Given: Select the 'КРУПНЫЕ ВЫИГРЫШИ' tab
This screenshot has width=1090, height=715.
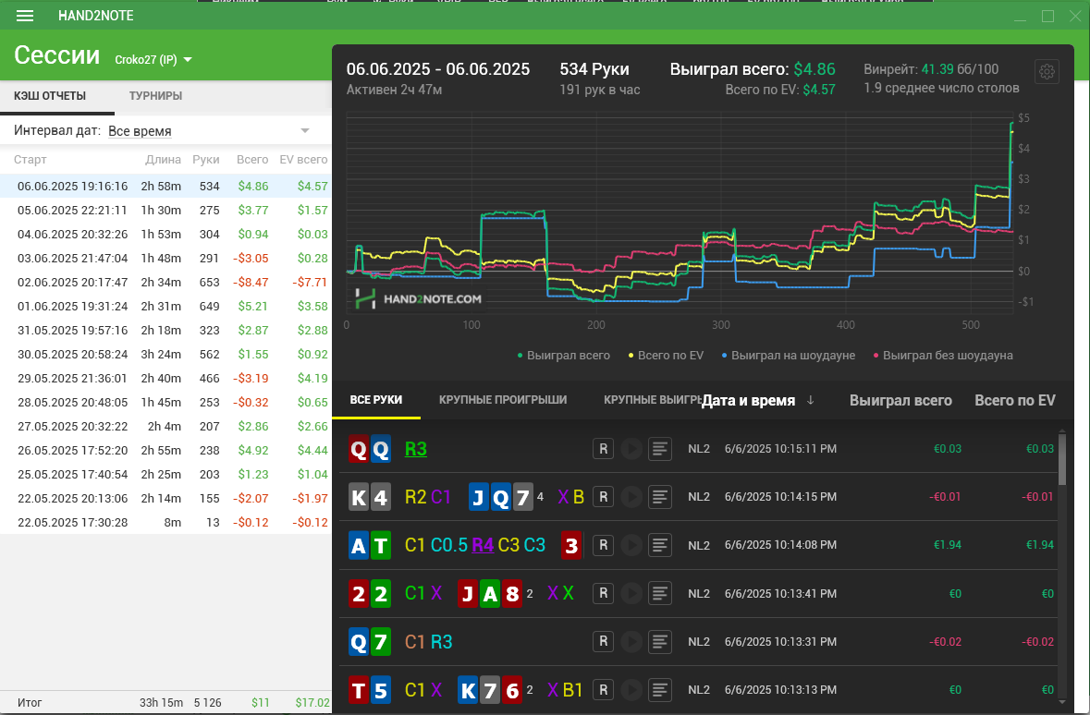Looking at the screenshot, I should click(x=652, y=400).
